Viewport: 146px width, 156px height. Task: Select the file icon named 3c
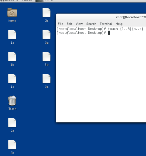click(46, 79)
